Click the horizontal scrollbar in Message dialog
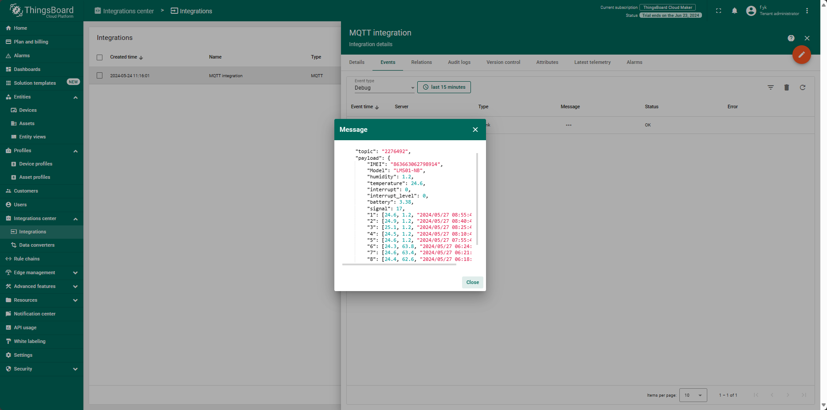827x410 pixels. tap(399, 264)
